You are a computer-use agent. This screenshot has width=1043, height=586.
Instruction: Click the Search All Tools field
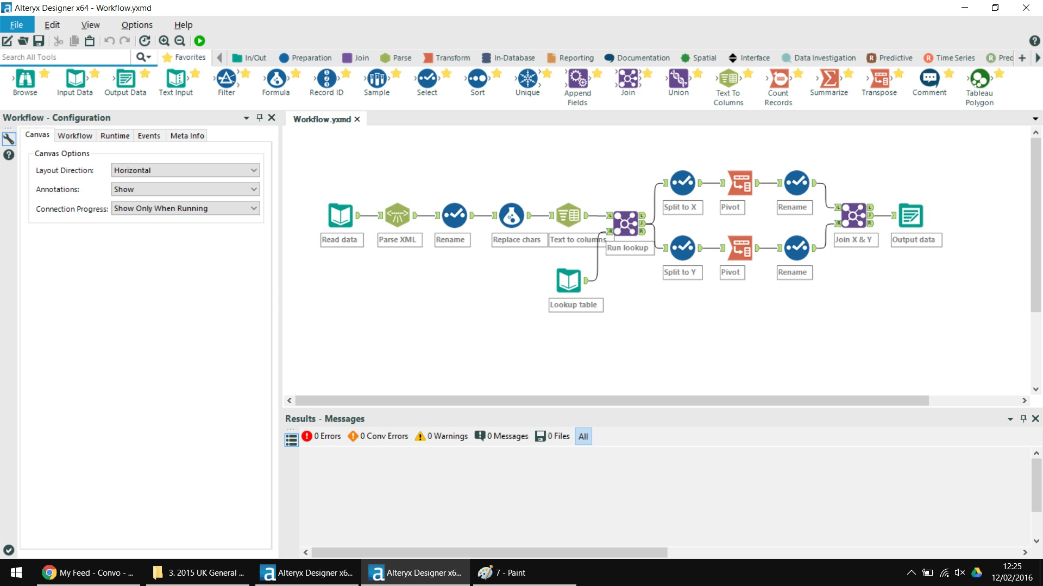65,57
